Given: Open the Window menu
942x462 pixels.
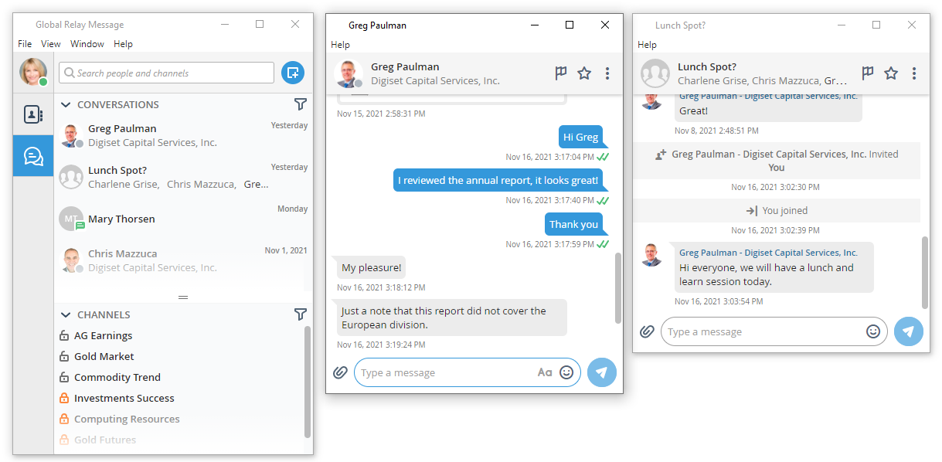Looking at the screenshot, I should tap(87, 44).
